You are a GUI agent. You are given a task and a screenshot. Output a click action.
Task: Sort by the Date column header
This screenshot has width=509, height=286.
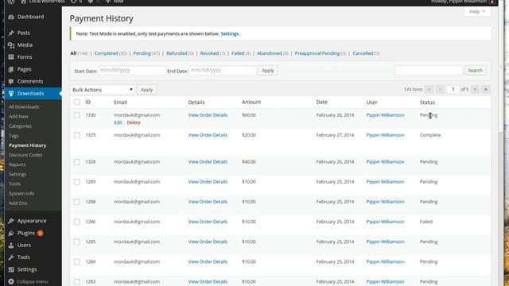point(321,102)
